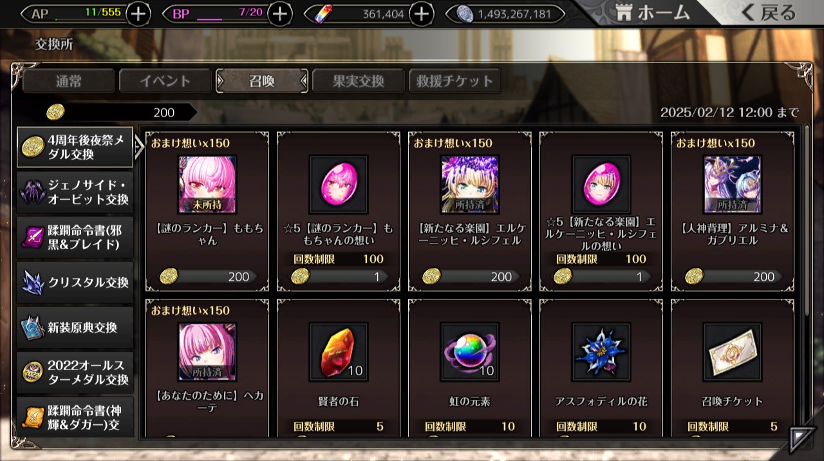
Task: Add crystals with the plus beside 361,404
Action: click(x=421, y=14)
